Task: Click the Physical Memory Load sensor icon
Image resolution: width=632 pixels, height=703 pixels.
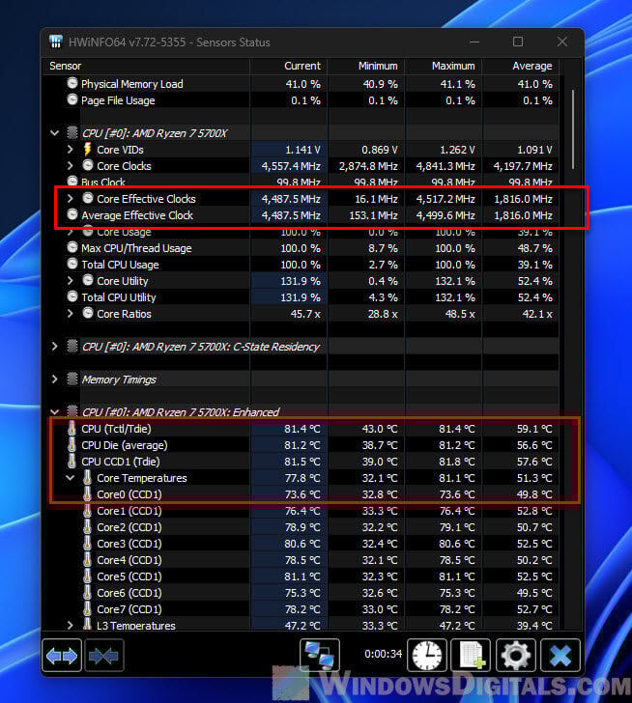Action: [72, 83]
